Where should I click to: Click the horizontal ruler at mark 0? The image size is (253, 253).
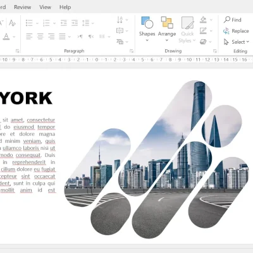click(97, 59)
